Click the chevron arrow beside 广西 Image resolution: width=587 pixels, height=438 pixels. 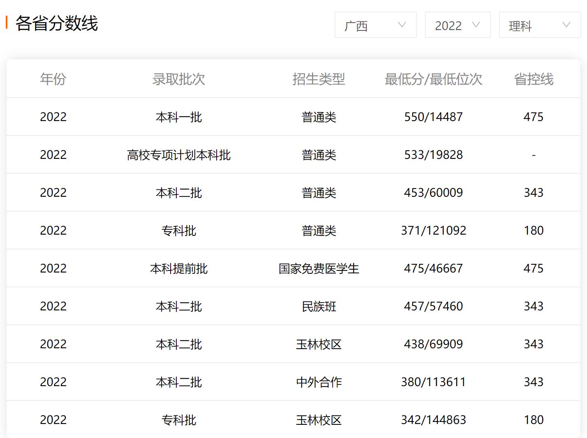point(402,25)
